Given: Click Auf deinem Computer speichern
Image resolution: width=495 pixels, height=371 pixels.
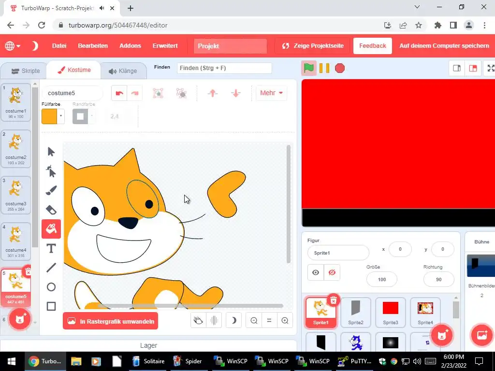Looking at the screenshot, I should (444, 46).
